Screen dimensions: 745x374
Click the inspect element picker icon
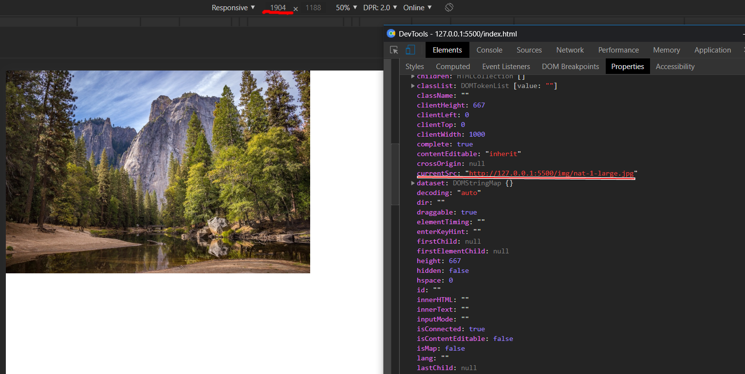pos(394,50)
